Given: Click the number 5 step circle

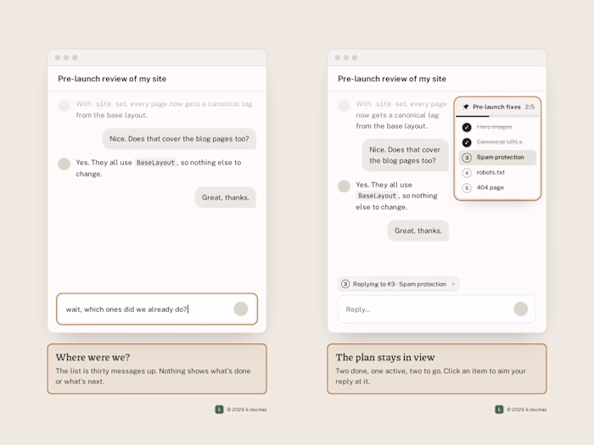Looking at the screenshot, I should coord(467,187).
